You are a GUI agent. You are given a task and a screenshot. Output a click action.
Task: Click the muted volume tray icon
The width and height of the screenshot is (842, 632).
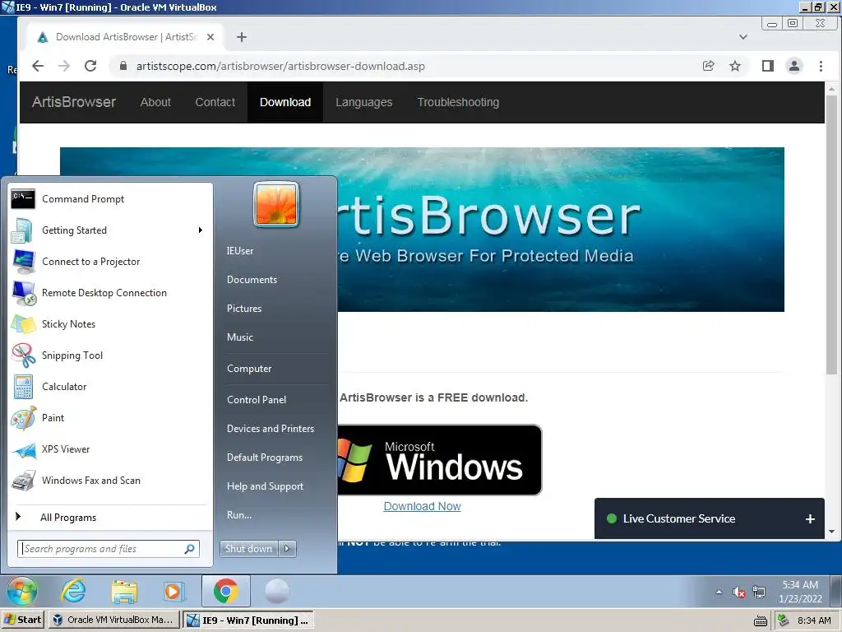point(739,592)
